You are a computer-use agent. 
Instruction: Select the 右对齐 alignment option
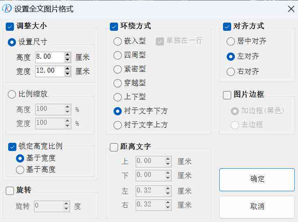[x=231, y=72]
